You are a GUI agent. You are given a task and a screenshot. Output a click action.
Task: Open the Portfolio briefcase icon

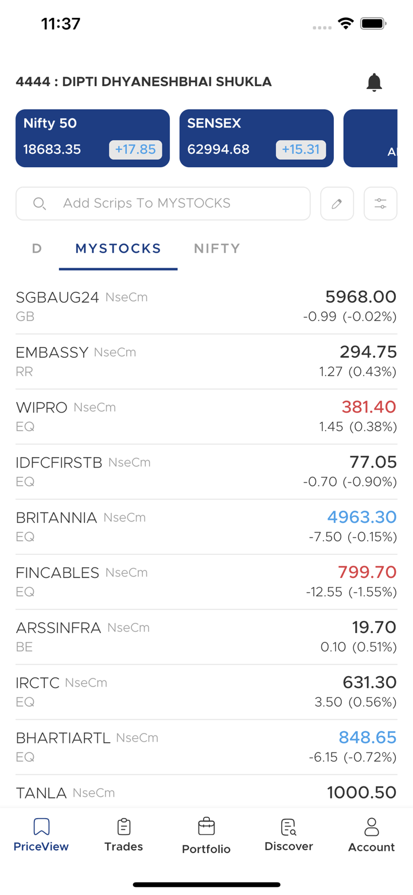tap(206, 827)
